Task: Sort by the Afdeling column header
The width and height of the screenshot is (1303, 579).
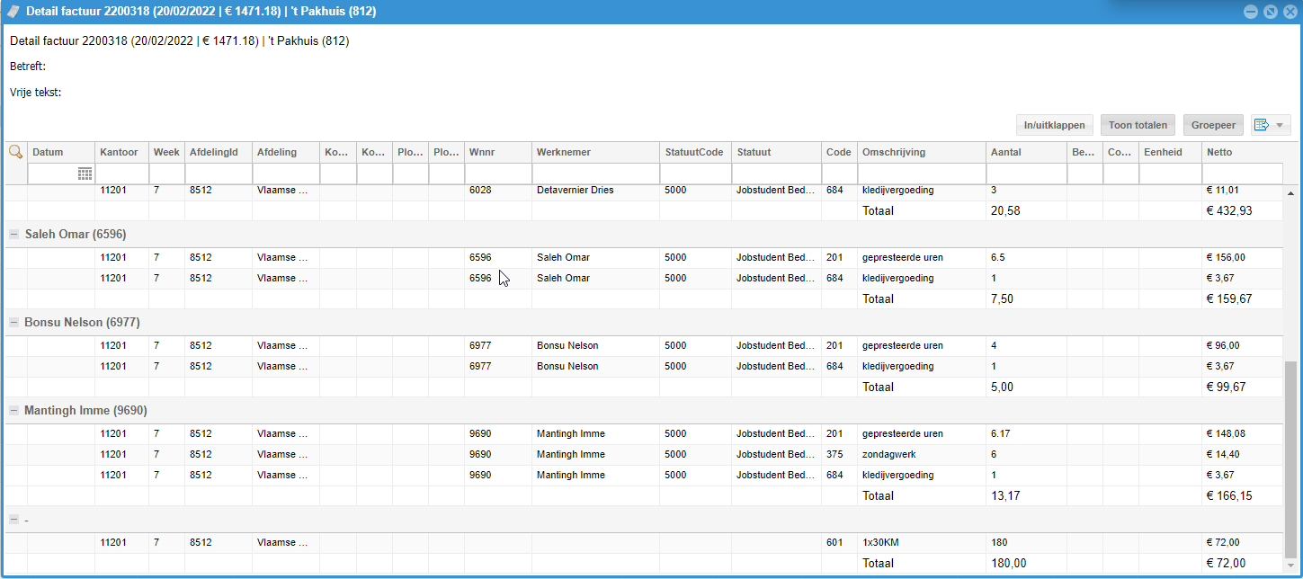Action: pos(286,152)
